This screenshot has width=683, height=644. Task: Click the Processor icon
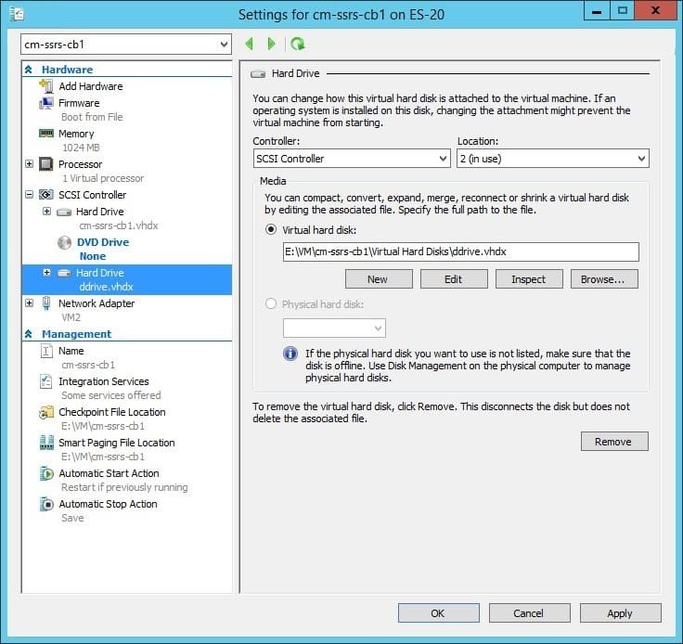46,164
